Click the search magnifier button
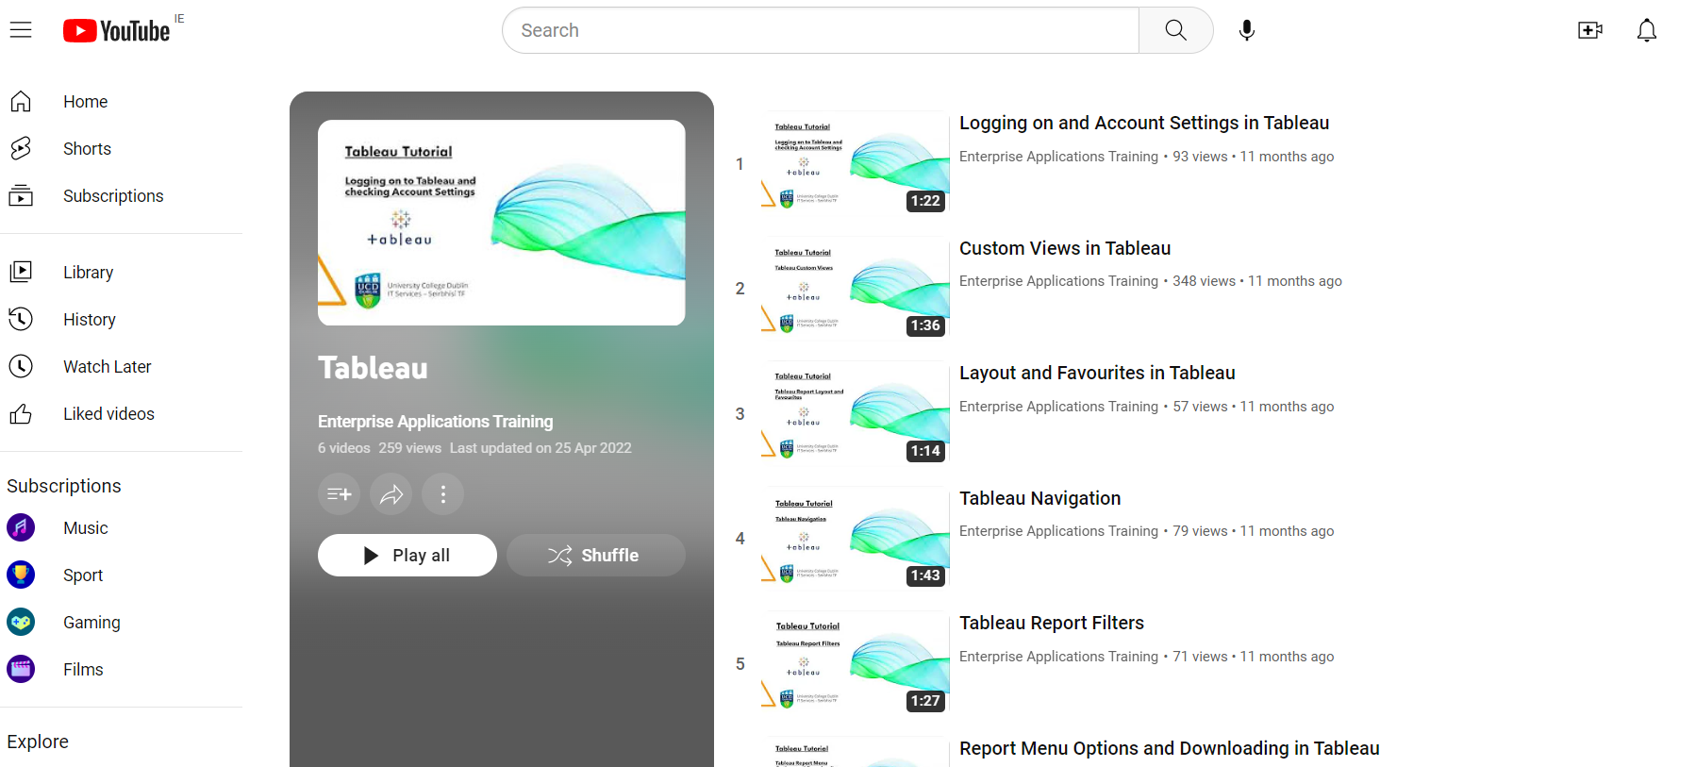 (x=1175, y=30)
